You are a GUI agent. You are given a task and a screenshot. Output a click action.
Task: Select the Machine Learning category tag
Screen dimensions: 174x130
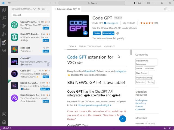[144, 78]
